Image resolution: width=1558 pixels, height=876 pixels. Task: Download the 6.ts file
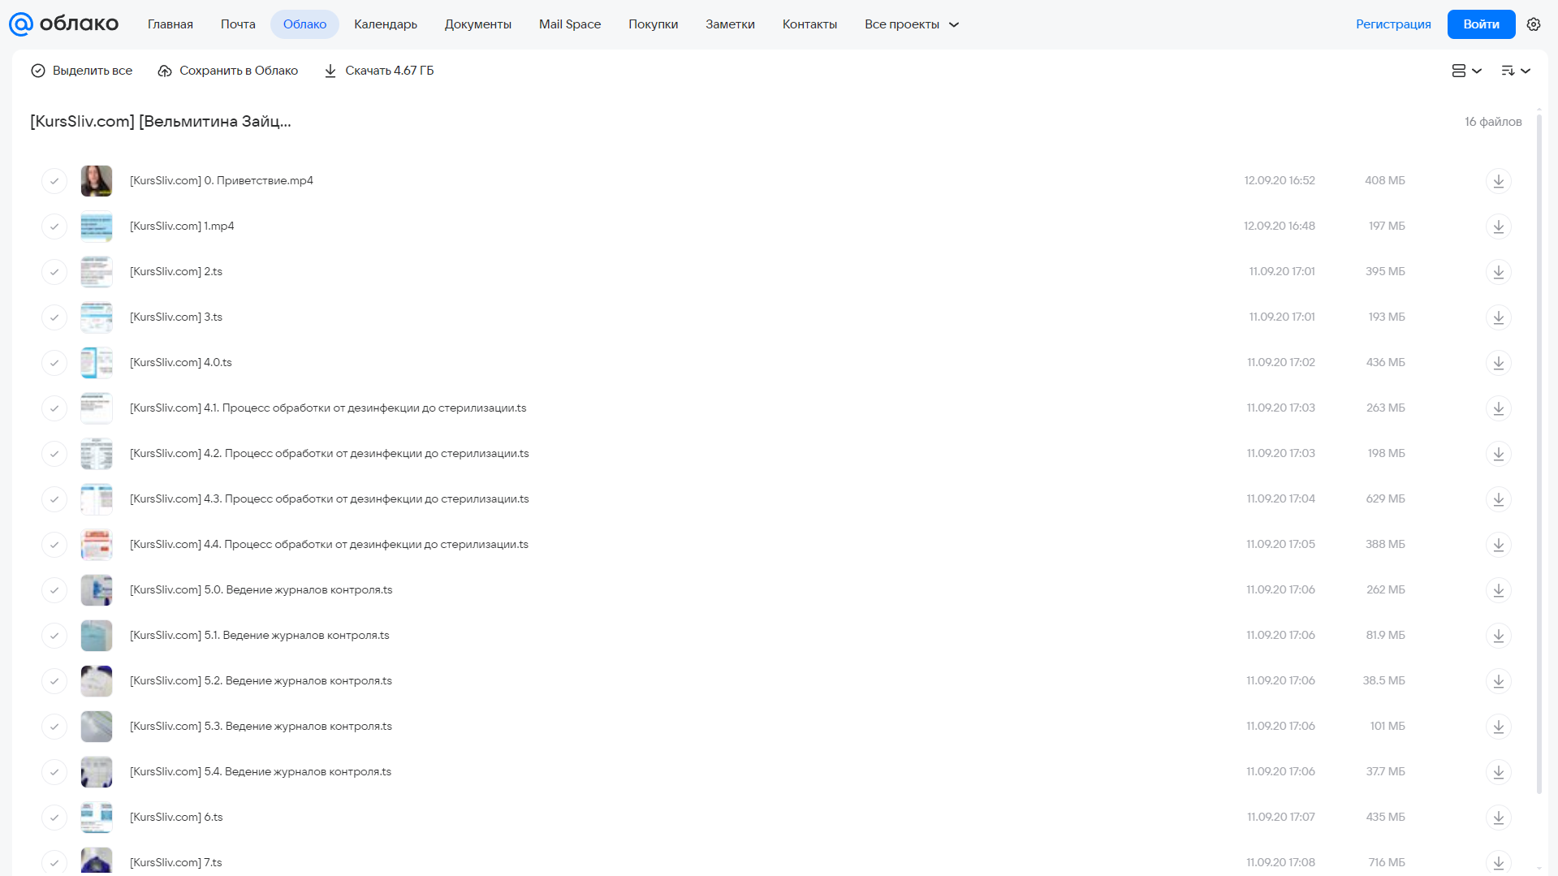point(1498,818)
